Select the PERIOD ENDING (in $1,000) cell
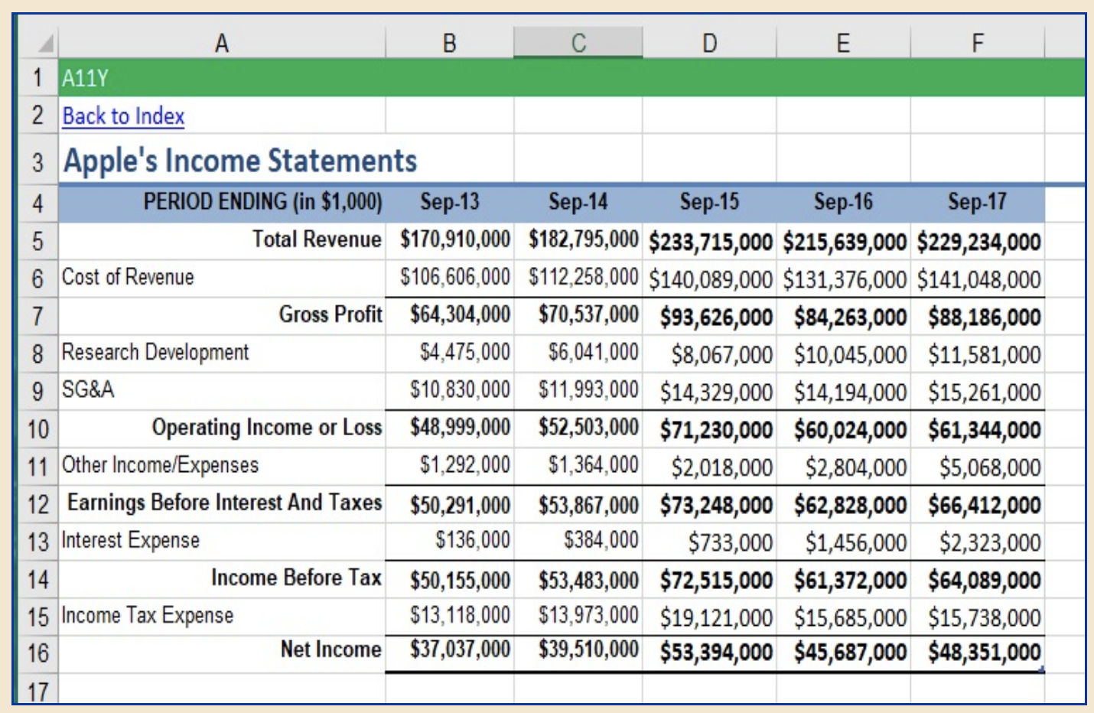This screenshot has height=713, width=1094. point(222,203)
